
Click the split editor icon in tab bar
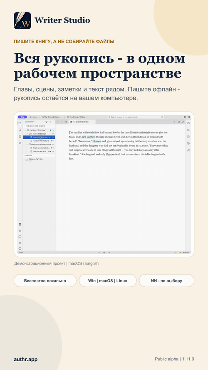point(179,122)
